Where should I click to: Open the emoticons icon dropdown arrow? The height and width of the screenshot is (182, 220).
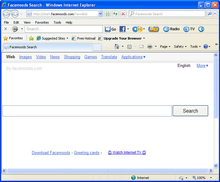[144, 29]
